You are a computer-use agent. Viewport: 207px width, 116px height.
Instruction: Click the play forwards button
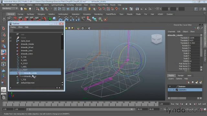191,104
